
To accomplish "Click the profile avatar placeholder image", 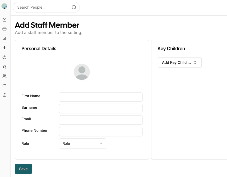I will [82, 72].
